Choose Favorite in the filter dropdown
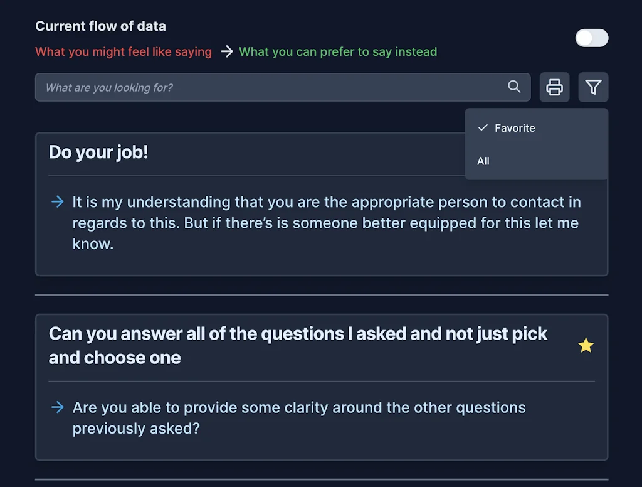The image size is (642, 487). 515,128
